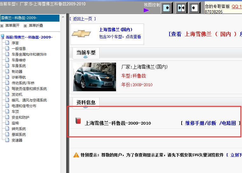
Task: Open the 发动机 section
Action: coord(17,94)
